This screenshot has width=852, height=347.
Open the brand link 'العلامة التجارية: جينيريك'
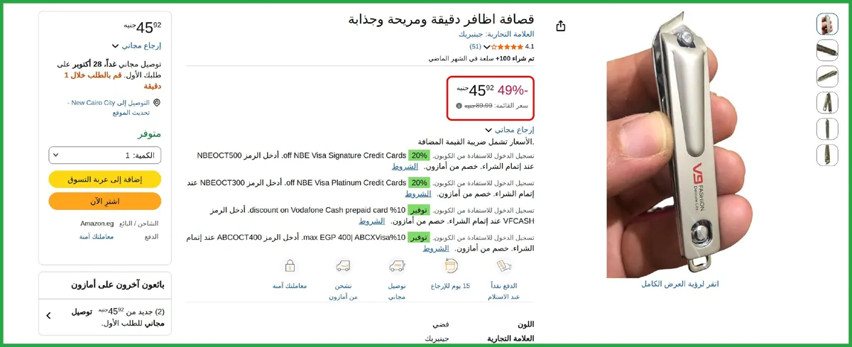click(x=496, y=34)
